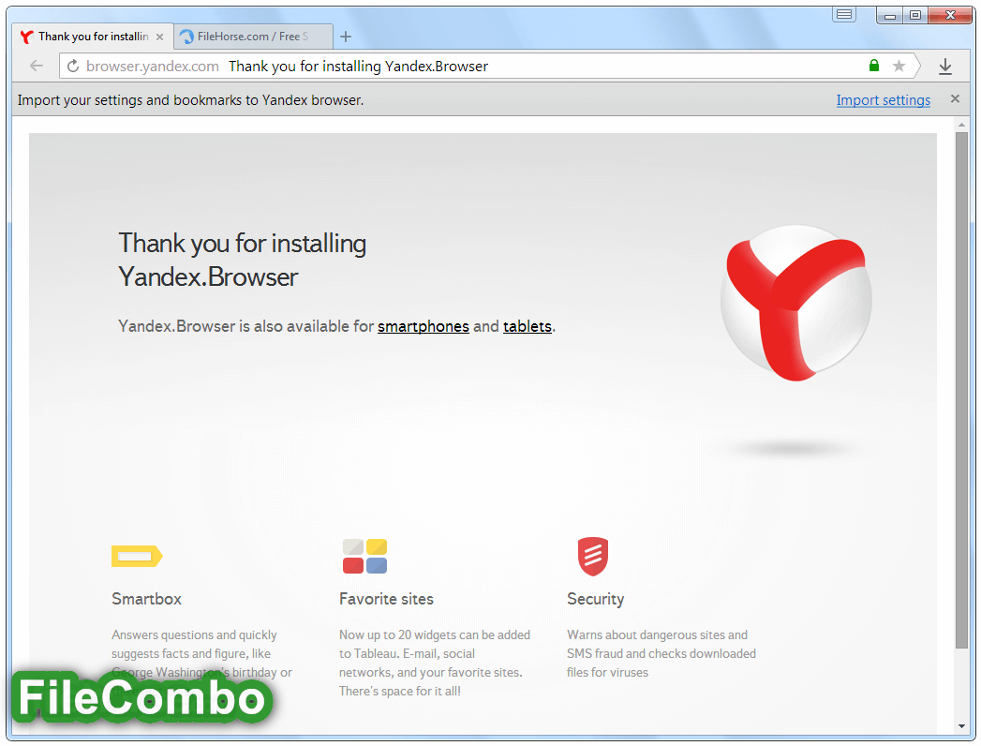
Task: Close the browser window
Action: tap(950, 16)
